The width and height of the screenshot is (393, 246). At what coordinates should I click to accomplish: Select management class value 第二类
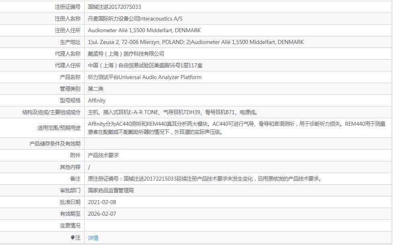95,89
